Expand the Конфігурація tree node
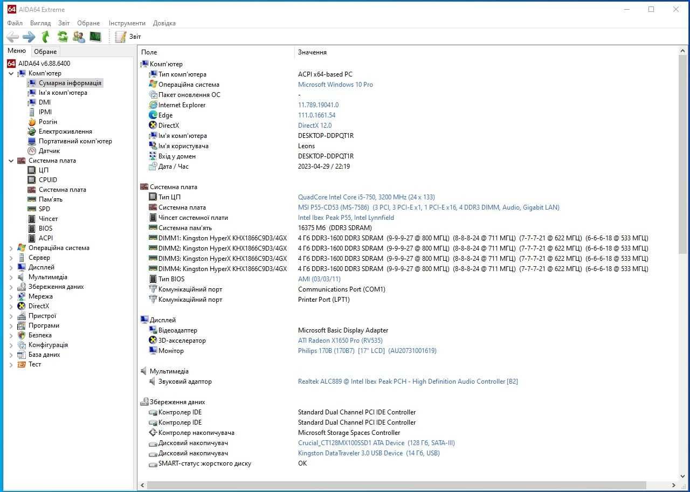 (11, 345)
